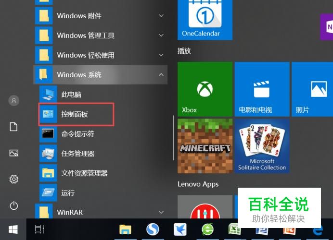Screen dimensions: 333x240
Task: Open the red Lenovo app tile
Action: [x=205, y=207]
